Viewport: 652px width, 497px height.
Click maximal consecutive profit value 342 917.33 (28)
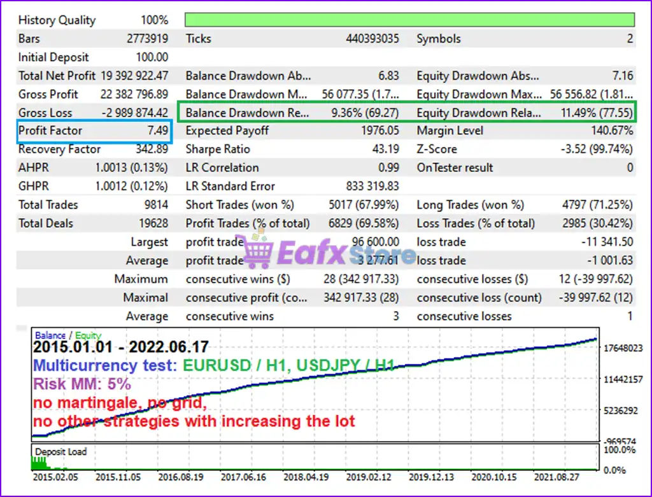362,298
